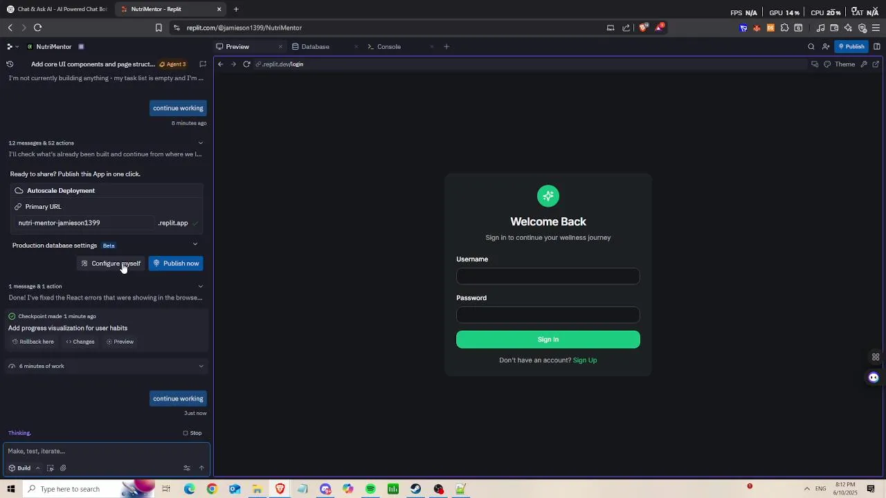This screenshot has width=886, height=498.
Task: Click the grid icon at preview right edge
Action: click(x=876, y=358)
